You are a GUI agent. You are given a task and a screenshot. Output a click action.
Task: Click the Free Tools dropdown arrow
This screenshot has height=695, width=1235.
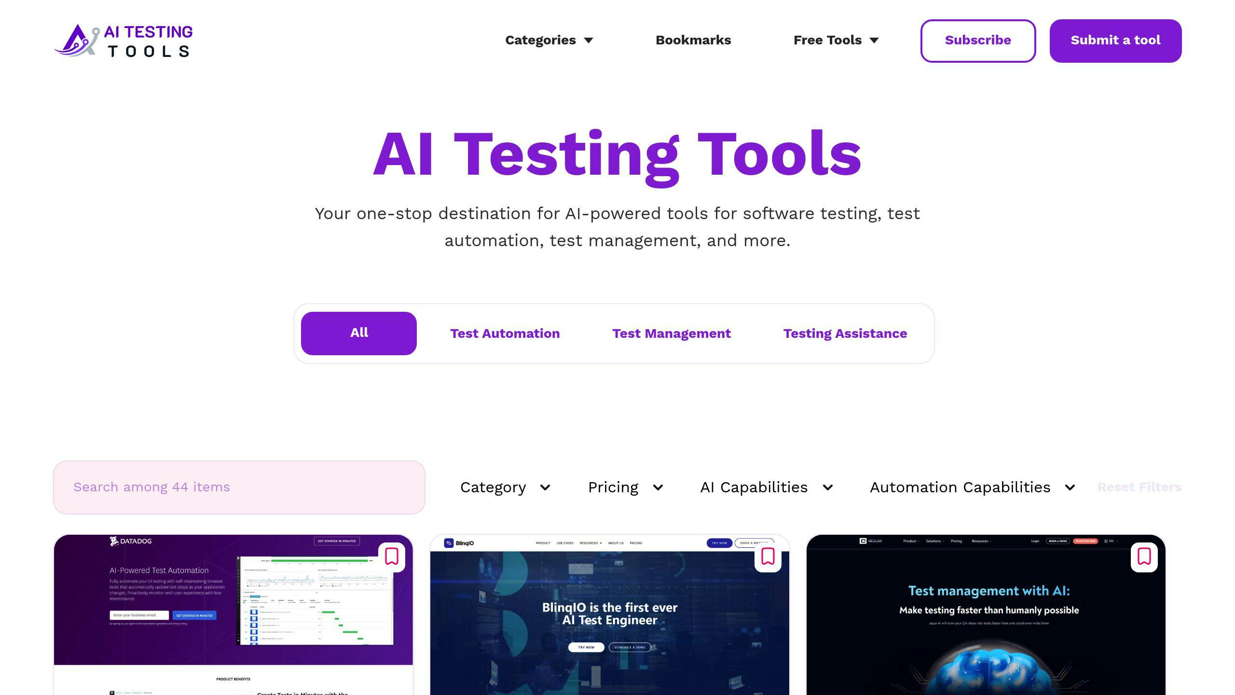pos(872,40)
